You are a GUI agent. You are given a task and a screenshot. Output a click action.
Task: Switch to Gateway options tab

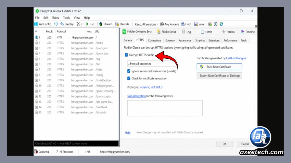click(x=170, y=40)
